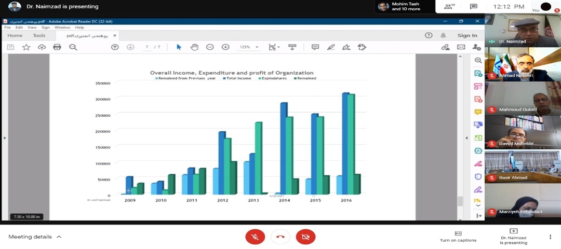The height and width of the screenshot is (249, 561).
Task: Open the 'Dr. Naimzad is presenting' options
Action: (x=513, y=237)
